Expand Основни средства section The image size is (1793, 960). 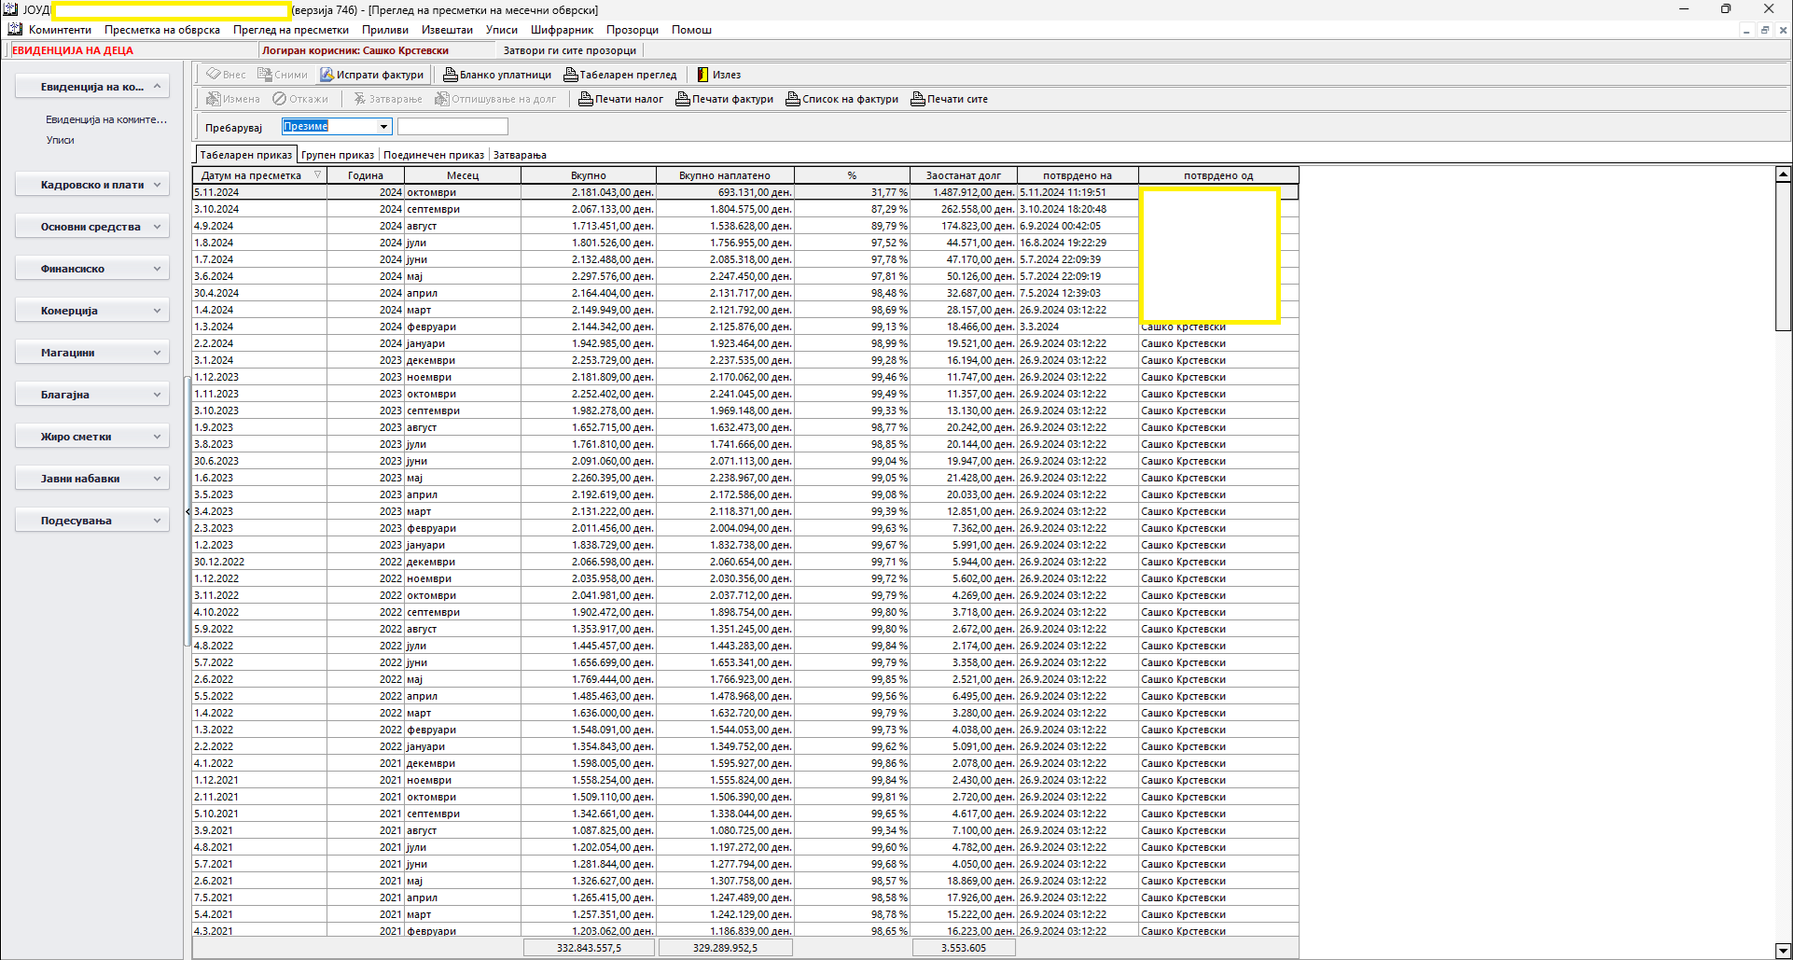(x=157, y=227)
